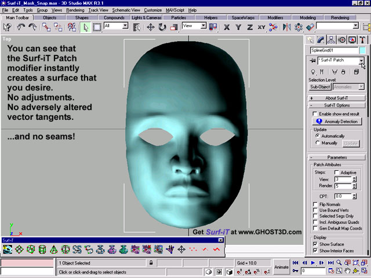Click the Array tool icon

(299, 27)
